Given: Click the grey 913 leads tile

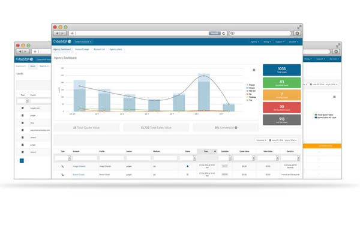Looking at the screenshot, I should (282, 120).
